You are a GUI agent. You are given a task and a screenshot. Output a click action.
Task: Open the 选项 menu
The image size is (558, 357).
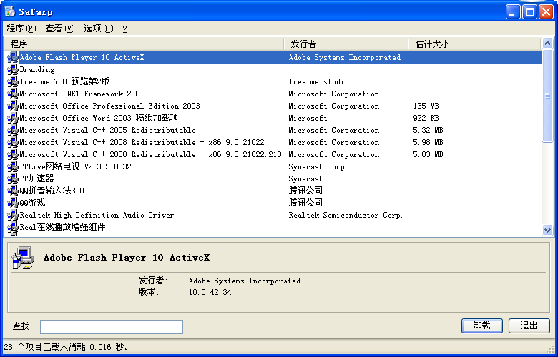pos(98,29)
